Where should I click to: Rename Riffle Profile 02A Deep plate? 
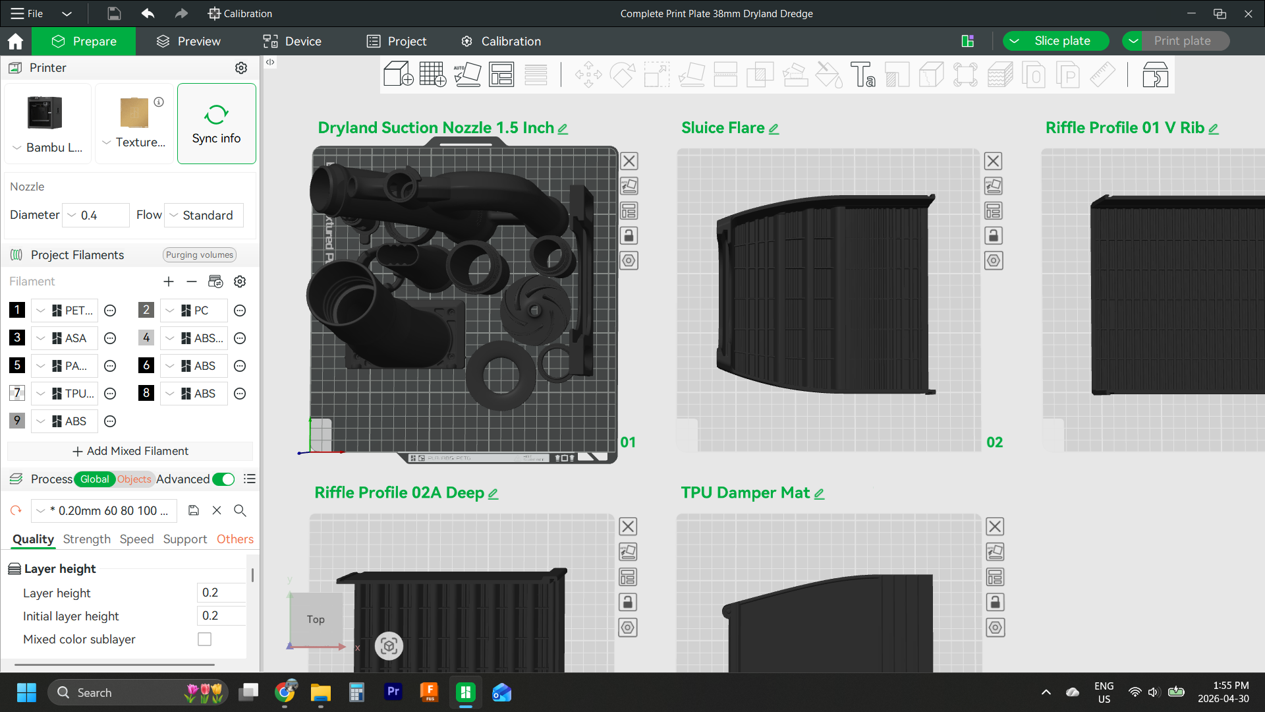click(494, 493)
